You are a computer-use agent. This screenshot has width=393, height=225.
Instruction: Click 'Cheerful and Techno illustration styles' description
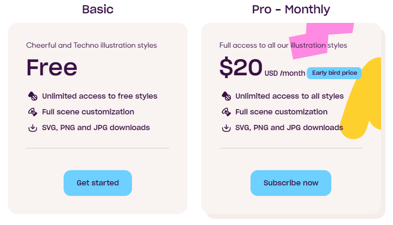pyautogui.click(x=91, y=46)
